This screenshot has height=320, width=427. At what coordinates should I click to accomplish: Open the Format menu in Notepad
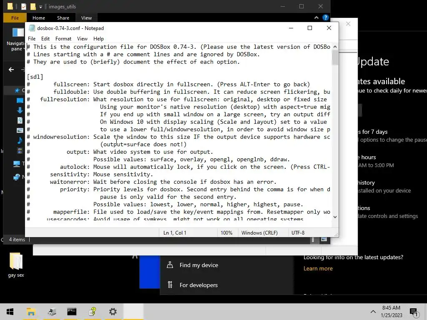[63, 39]
